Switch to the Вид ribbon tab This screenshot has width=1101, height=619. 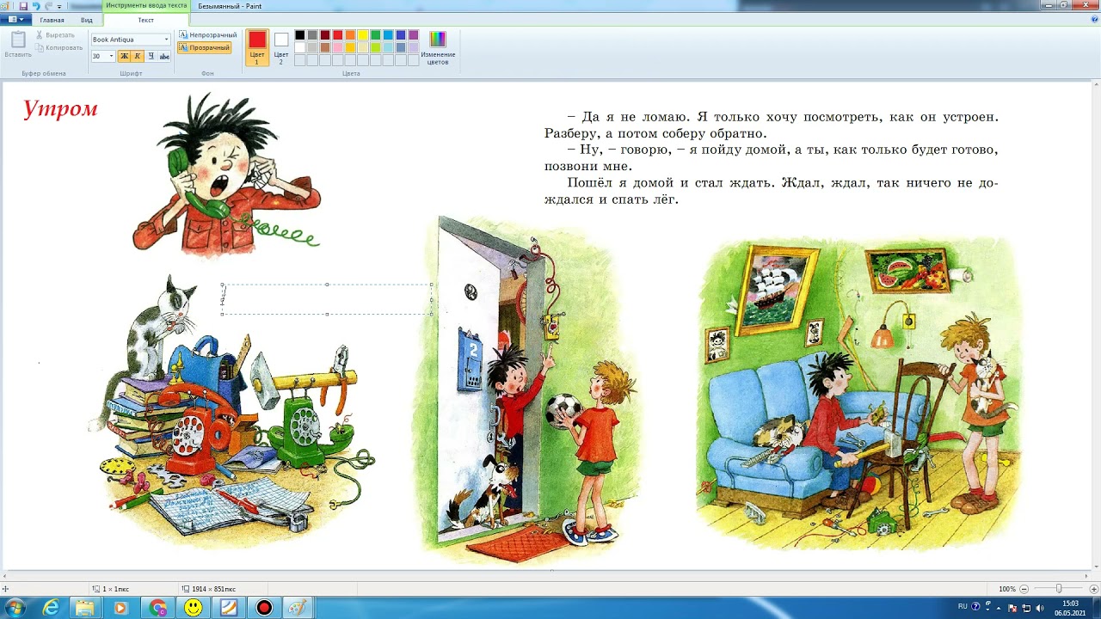point(87,20)
